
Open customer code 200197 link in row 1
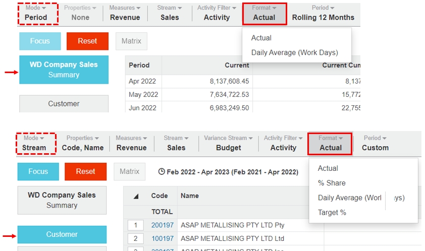(162, 225)
